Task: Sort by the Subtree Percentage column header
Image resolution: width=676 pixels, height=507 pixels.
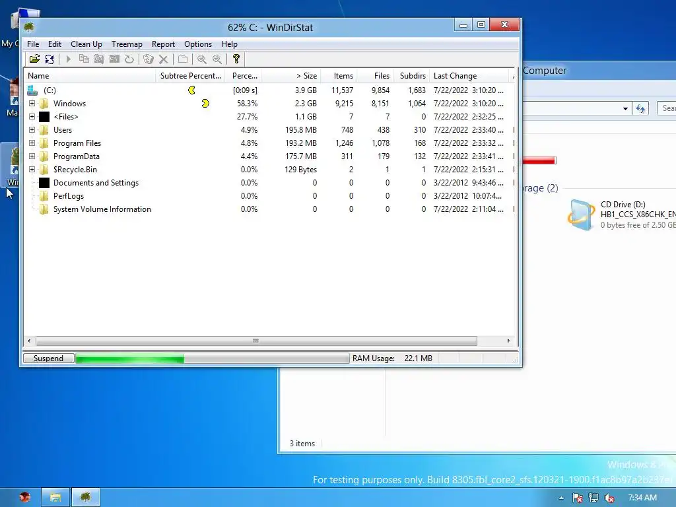Action: tap(190, 76)
